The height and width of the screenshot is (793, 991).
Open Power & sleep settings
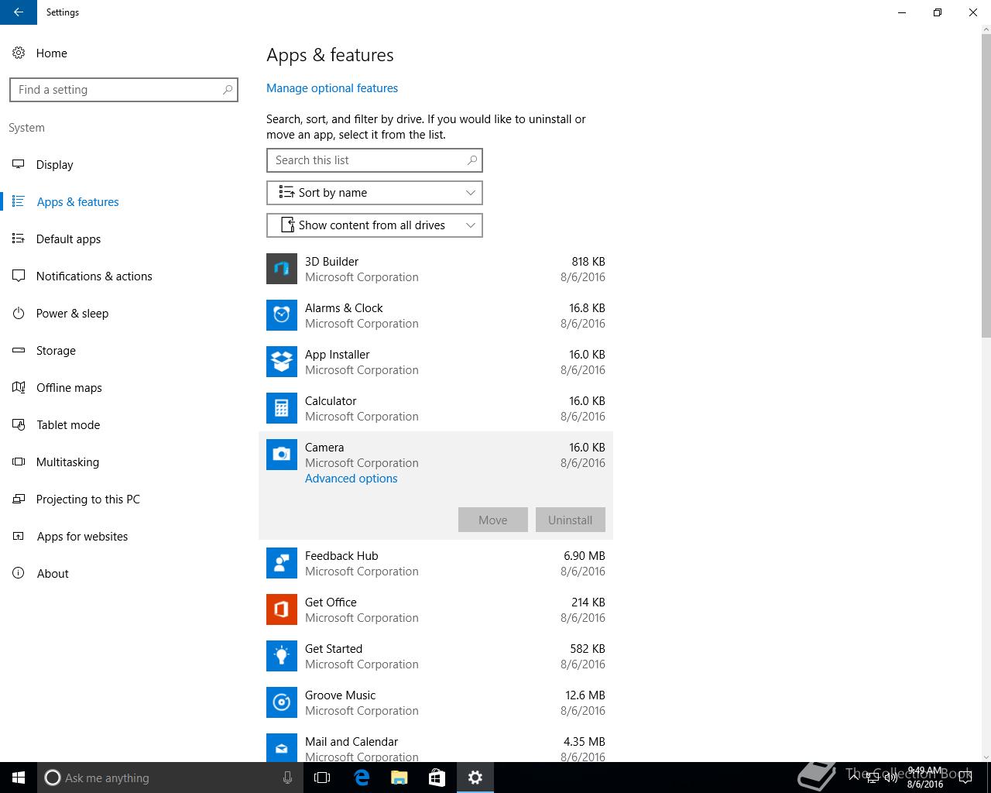[x=124, y=314]
